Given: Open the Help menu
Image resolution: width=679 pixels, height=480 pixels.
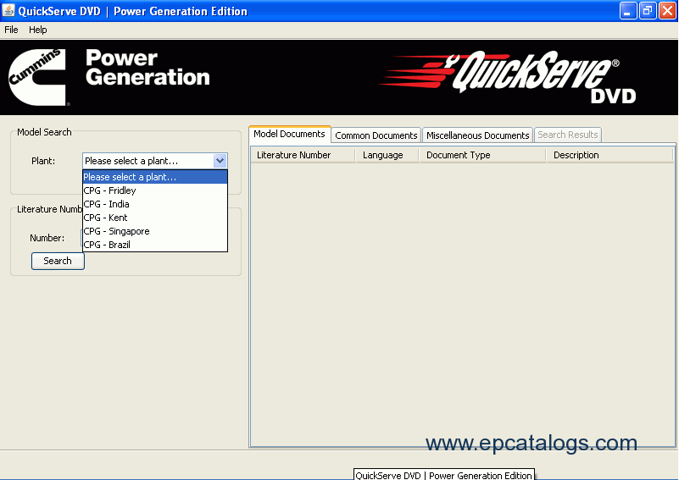Looking at the screenshot, I should click(x=37, y=30).
